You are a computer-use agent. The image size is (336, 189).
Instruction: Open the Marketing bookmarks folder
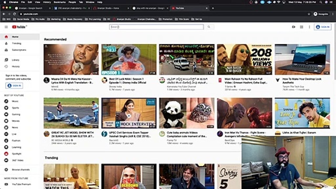pos(54,19)
